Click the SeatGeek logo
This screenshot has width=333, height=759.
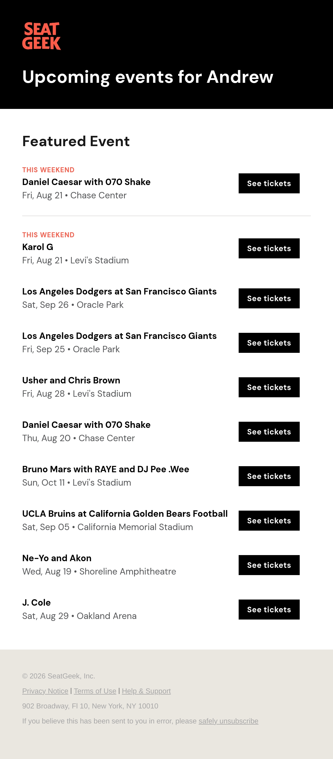tap(42, 36)
